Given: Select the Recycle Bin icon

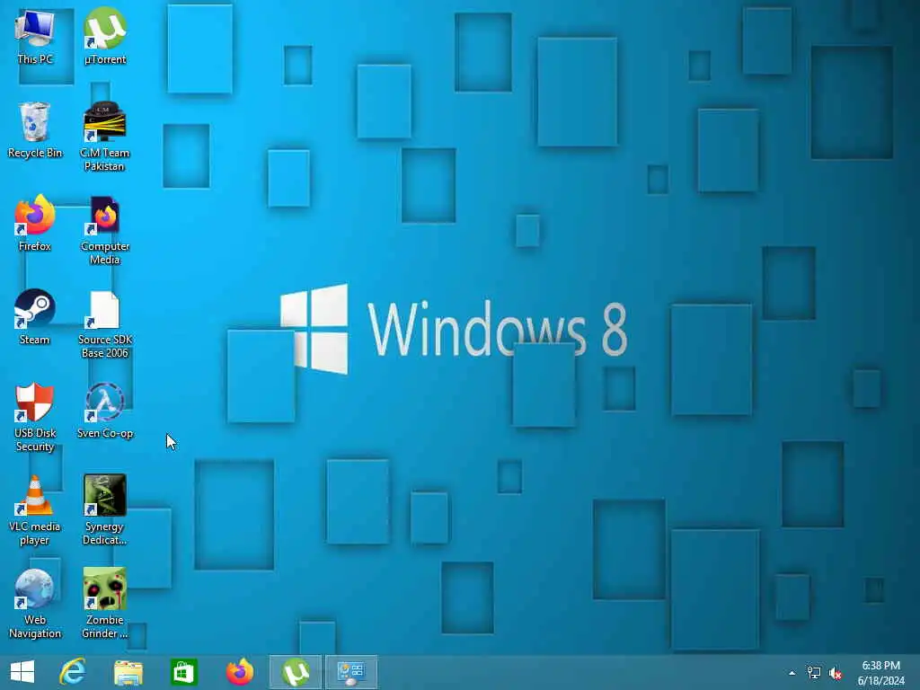Looking at the screenshot, I should tap(35, 130).
